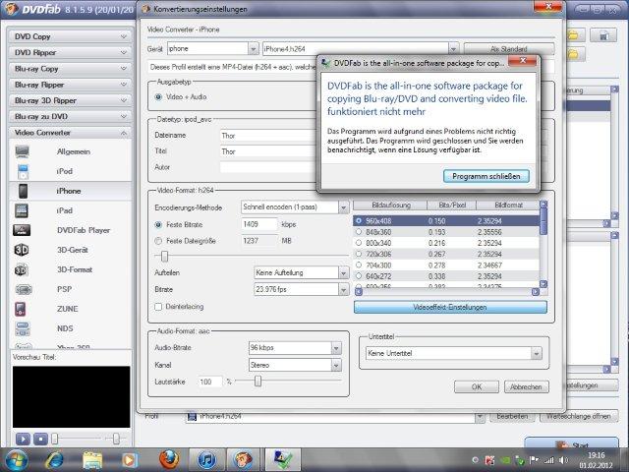
Task: Open the DVD Copy section
Action: pyautogui.click(x=69, y=35)
